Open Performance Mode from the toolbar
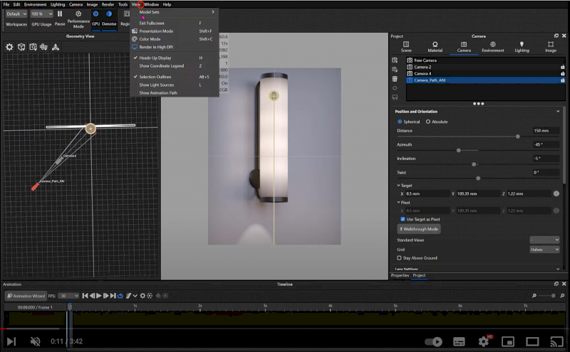The width and height of the screenshot is (570, 352). click(78, 18)
